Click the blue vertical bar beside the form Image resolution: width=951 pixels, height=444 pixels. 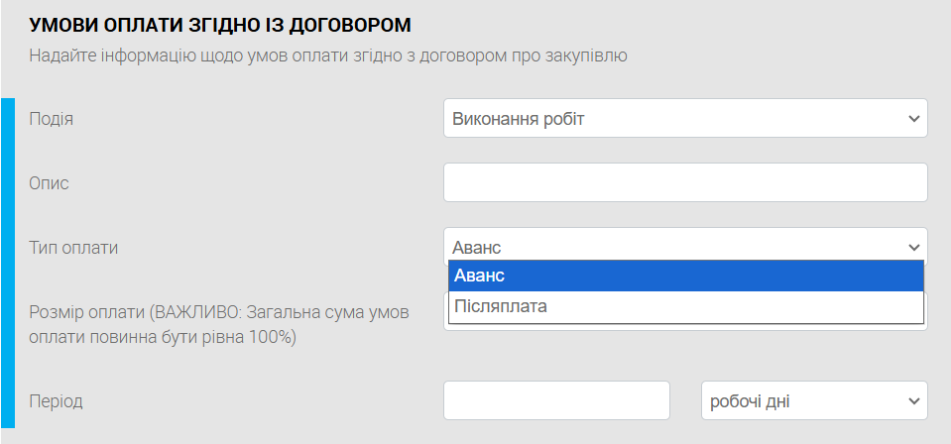click(x=8, y=268)
